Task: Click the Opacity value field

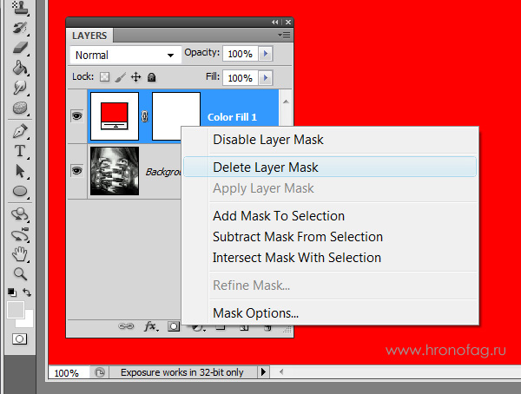Action: point(241,54)
